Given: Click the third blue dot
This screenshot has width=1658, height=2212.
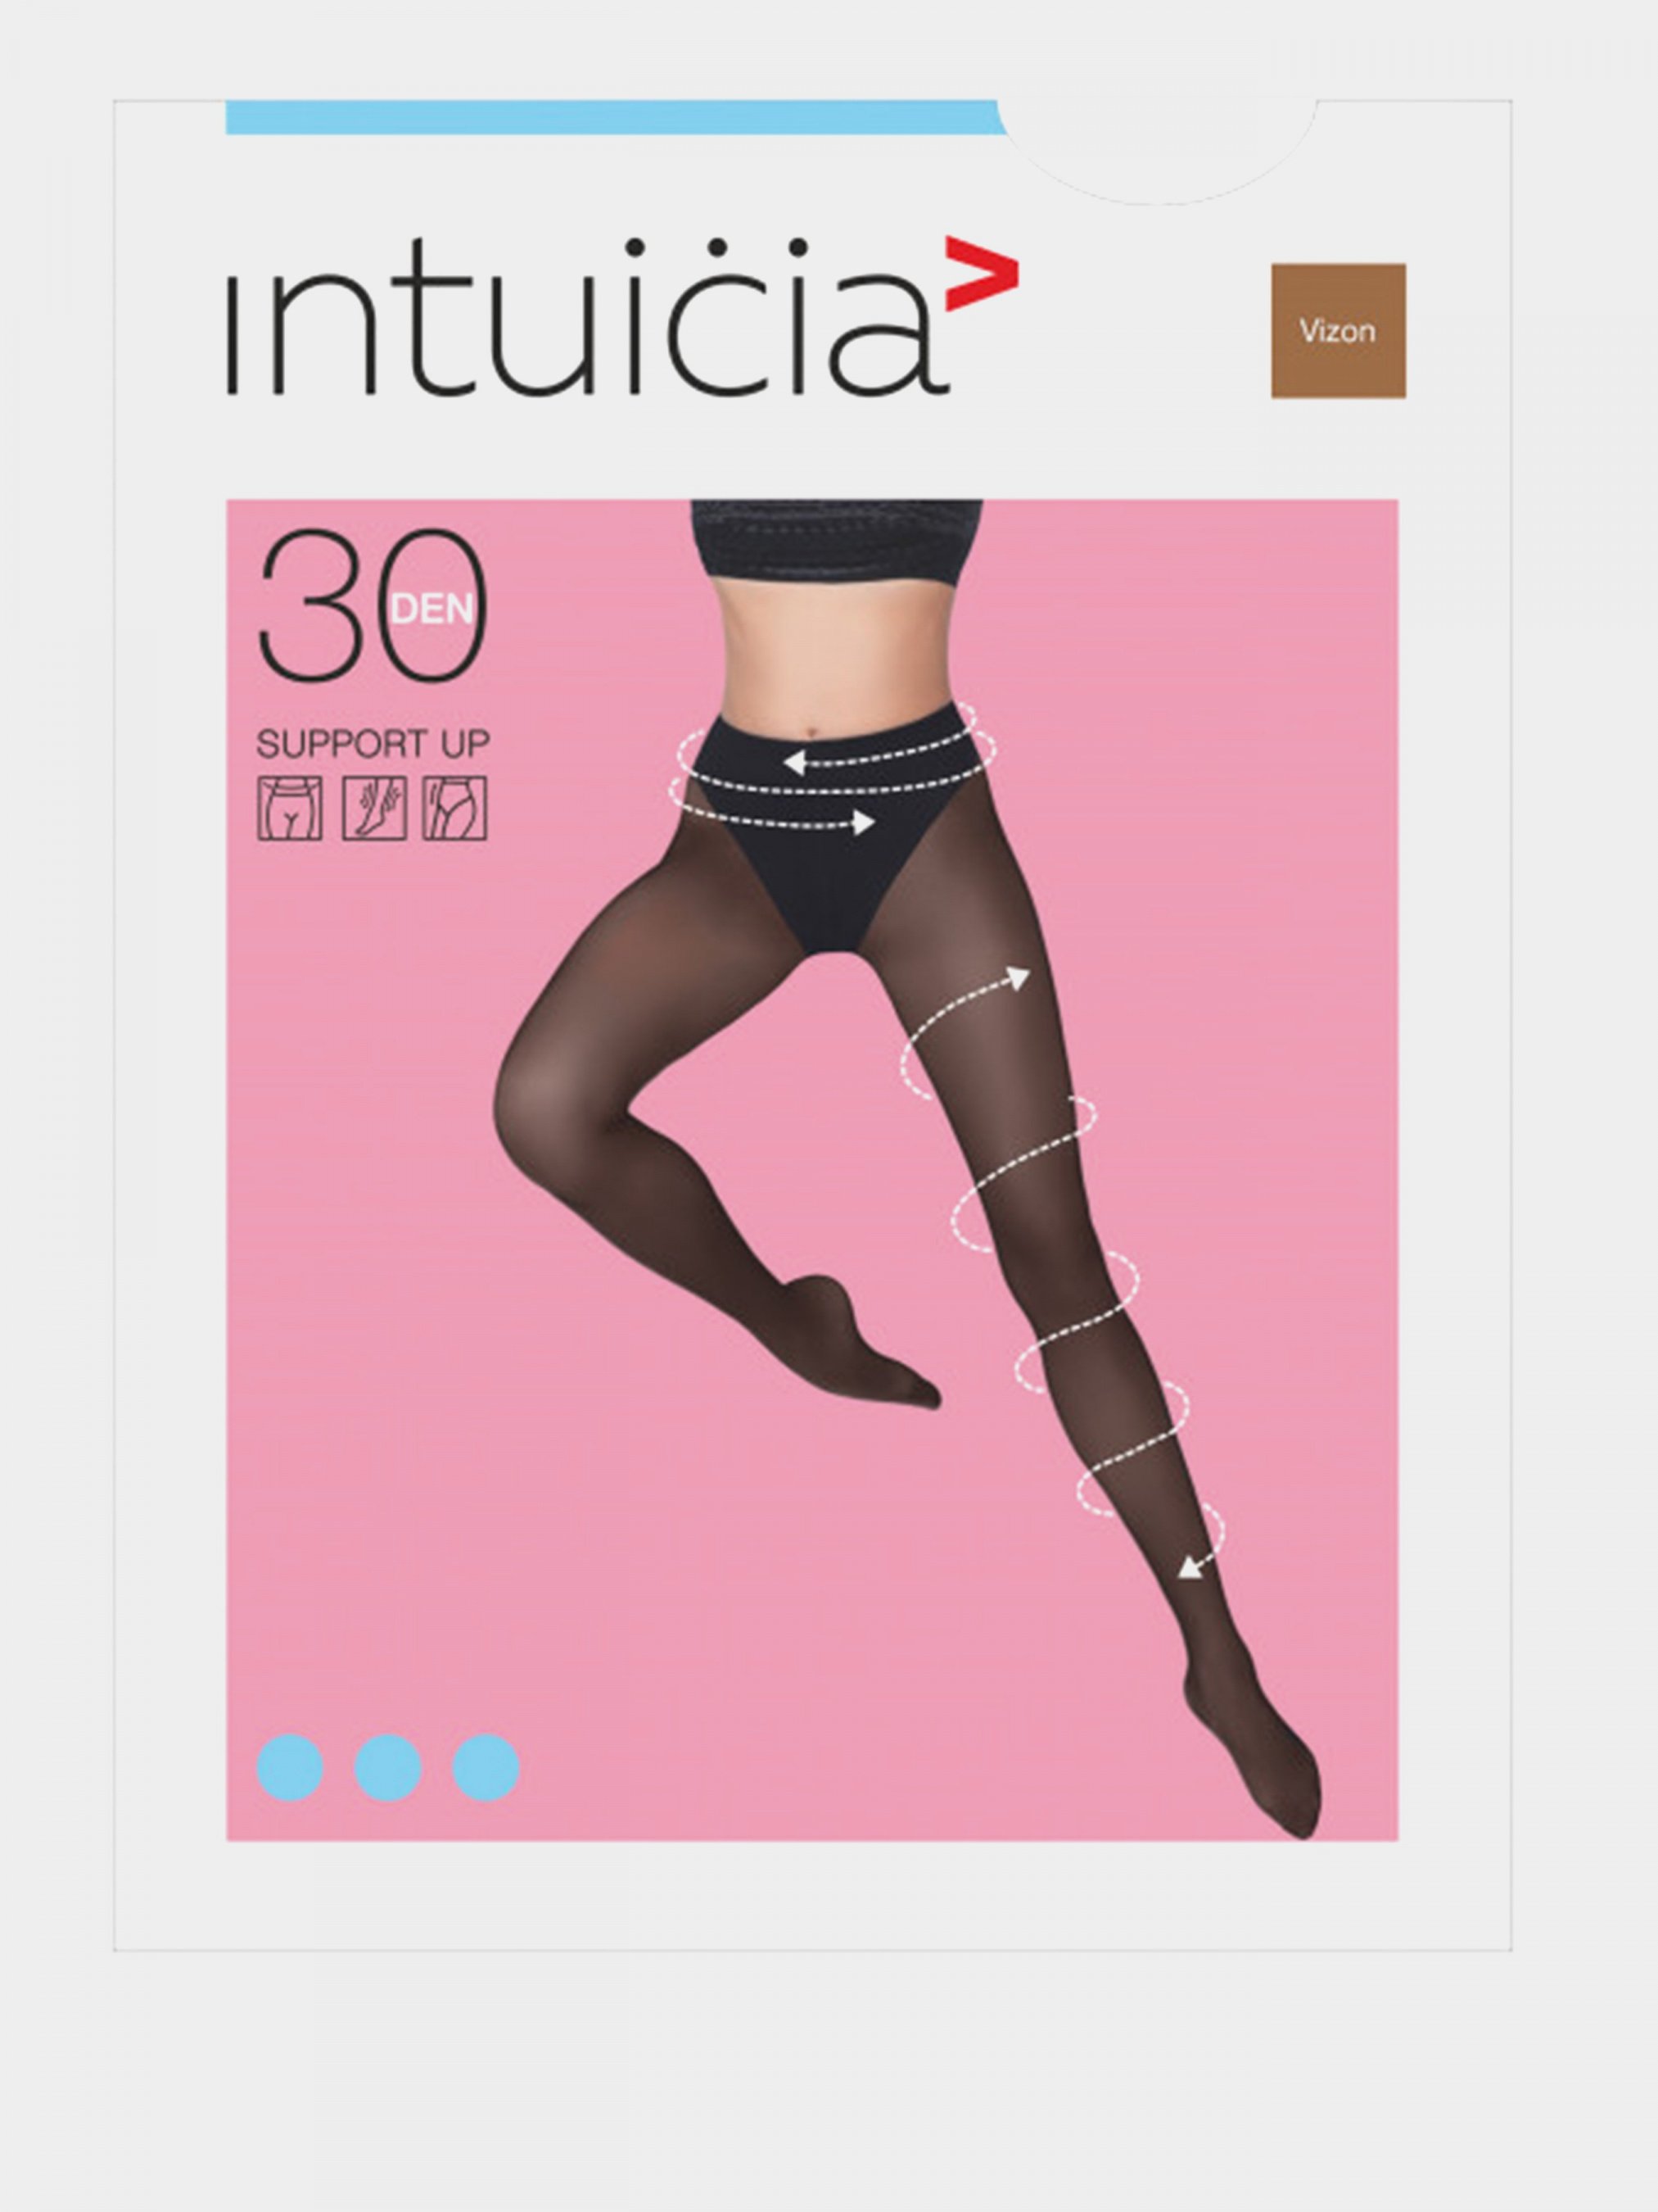Looking at the screenshot, I should tap(486, 1768).
